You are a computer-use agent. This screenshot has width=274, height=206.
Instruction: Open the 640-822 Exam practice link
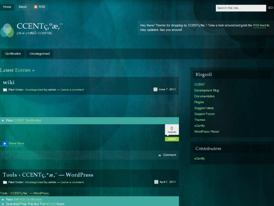(50, 204)
